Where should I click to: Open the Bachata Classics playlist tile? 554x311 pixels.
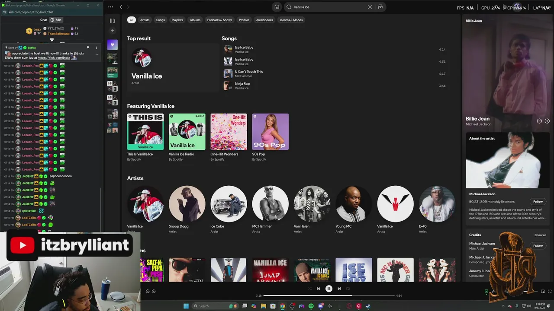[x=113, y=72]
